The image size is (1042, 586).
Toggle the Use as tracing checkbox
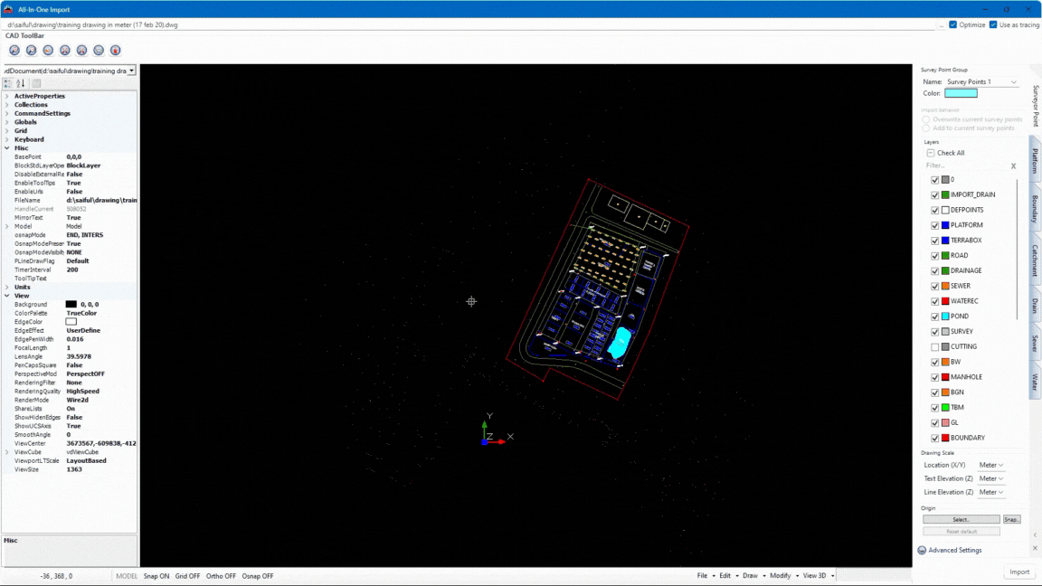point(993,24)
